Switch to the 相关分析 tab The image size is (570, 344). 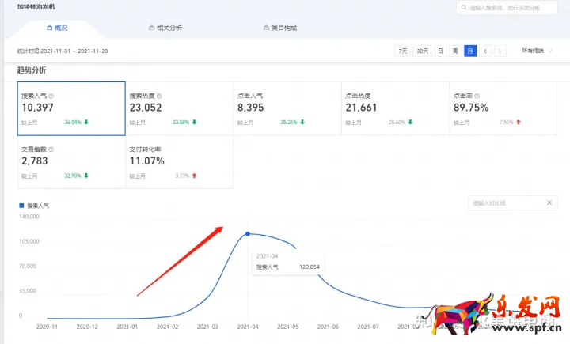(165, 28)
